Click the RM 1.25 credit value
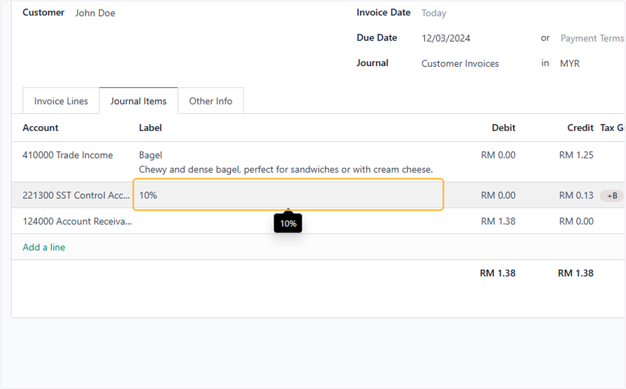The image size is (626, 389). (x=576, y=155)
